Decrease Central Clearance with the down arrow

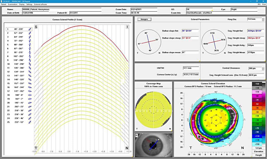263,70
